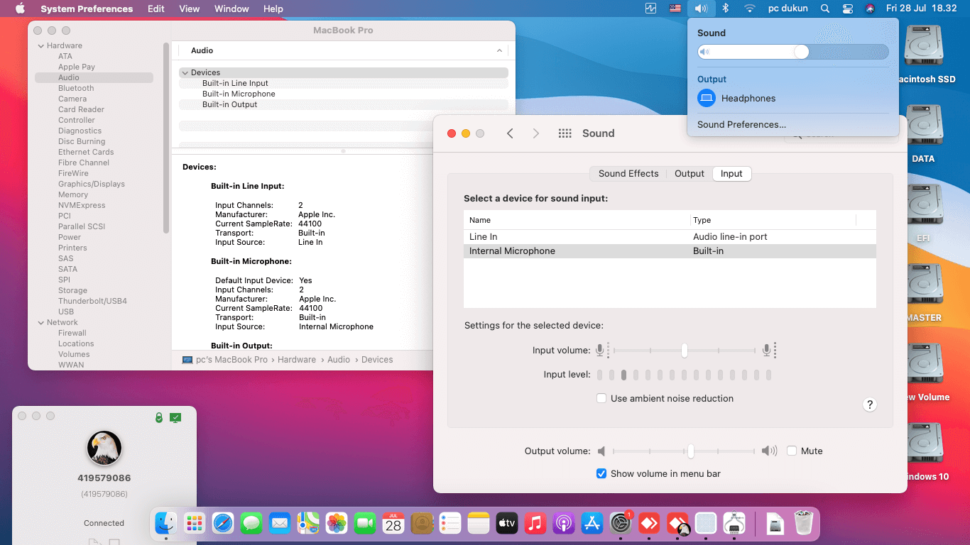Select the Line In input device row
This screenshot has width=970, height=545.
[670, 237]
